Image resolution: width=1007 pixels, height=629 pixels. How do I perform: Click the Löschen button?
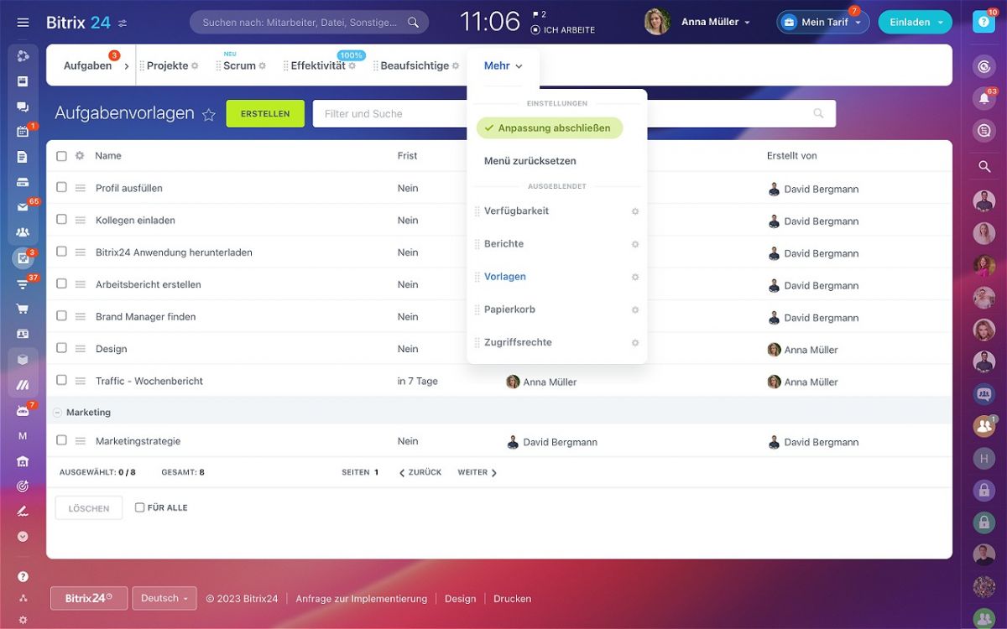(x=89, y=508)
